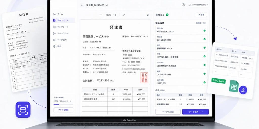Click the home icon in sidebar
Image resolution: width=259 pixels, height=129 pixels.
tap(54, 14)
